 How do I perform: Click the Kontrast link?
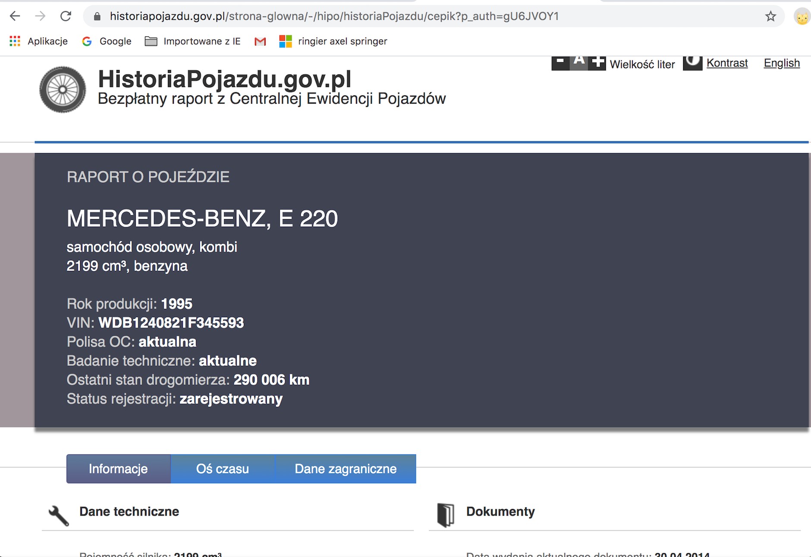point(727,63)
